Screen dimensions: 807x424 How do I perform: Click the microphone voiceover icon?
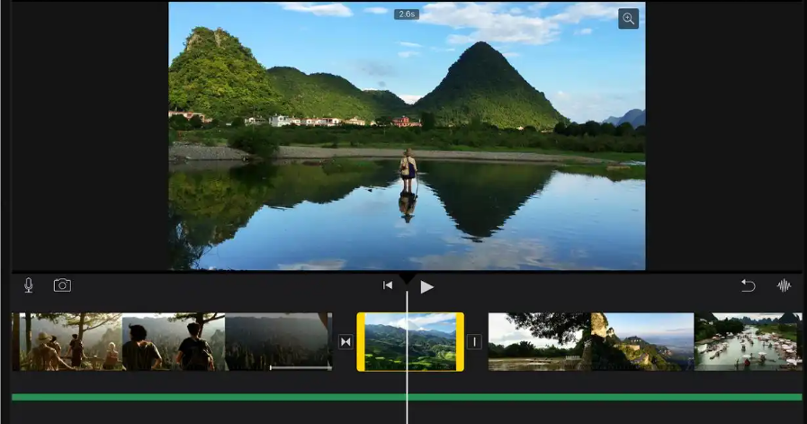[x=29, y=285]
